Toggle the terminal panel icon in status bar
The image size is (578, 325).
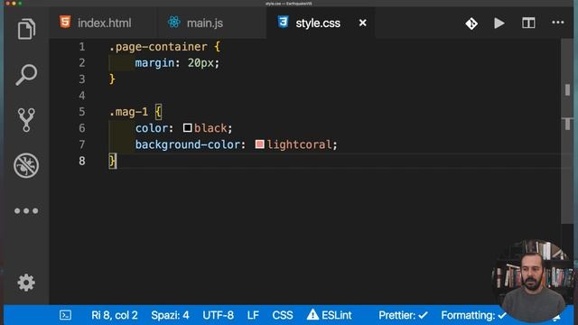pyautogui.click(x=65, y=315)
